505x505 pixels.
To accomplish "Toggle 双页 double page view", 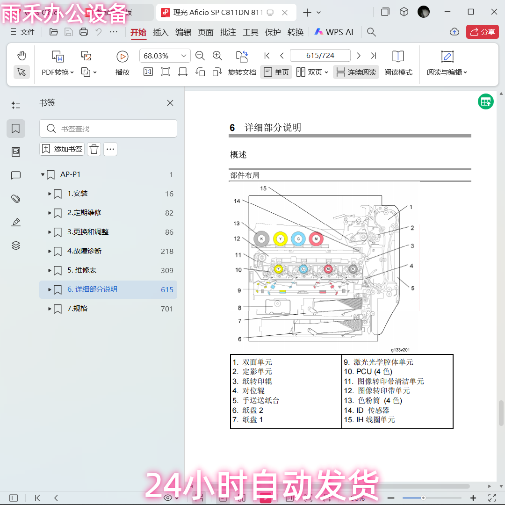I will [312, 72].
